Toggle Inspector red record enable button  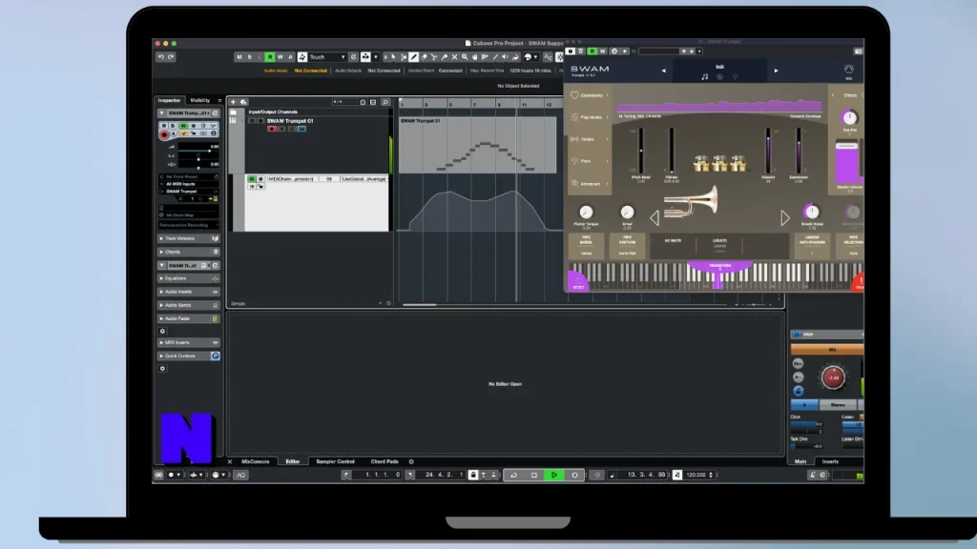(164, 134)
